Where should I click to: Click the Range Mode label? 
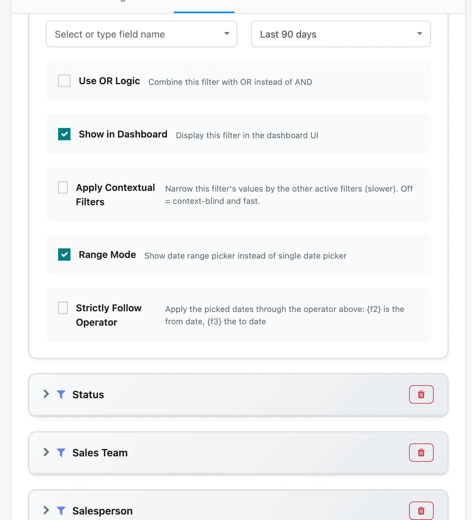point(107,255)
